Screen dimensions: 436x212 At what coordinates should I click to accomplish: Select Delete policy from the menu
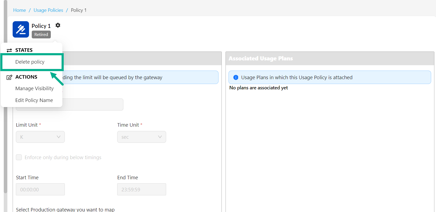tap(30, 62)
